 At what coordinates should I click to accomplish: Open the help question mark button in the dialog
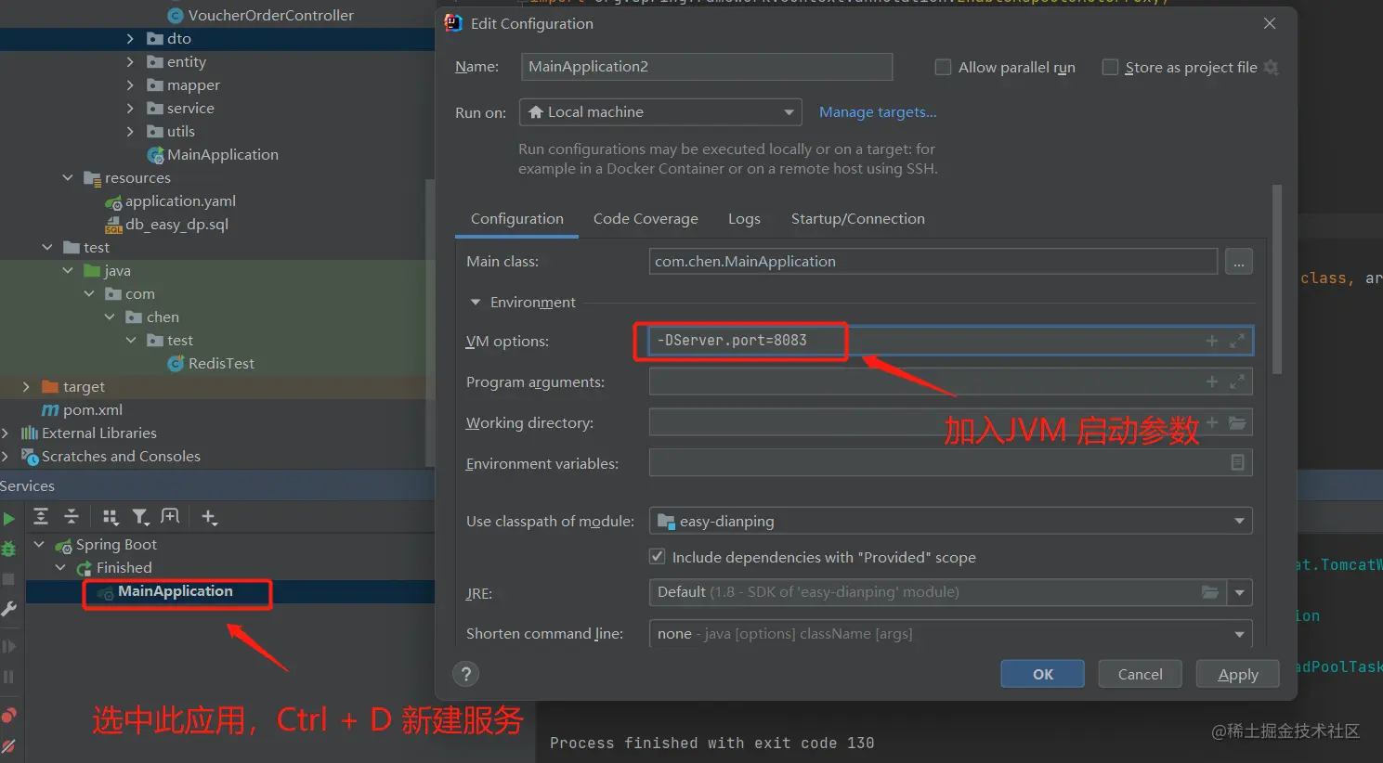pos(466,674)
